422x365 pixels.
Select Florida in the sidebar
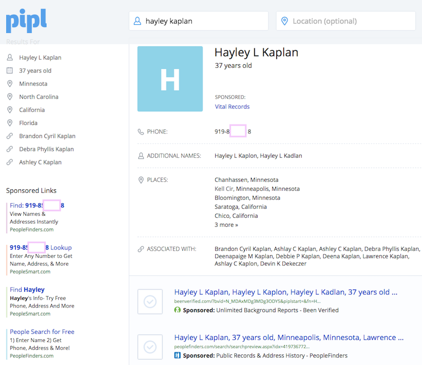(28, 123)
